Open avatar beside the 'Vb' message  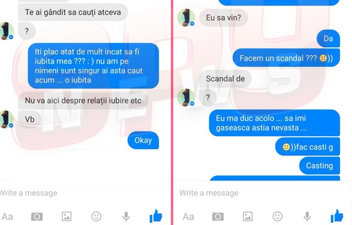6,119
